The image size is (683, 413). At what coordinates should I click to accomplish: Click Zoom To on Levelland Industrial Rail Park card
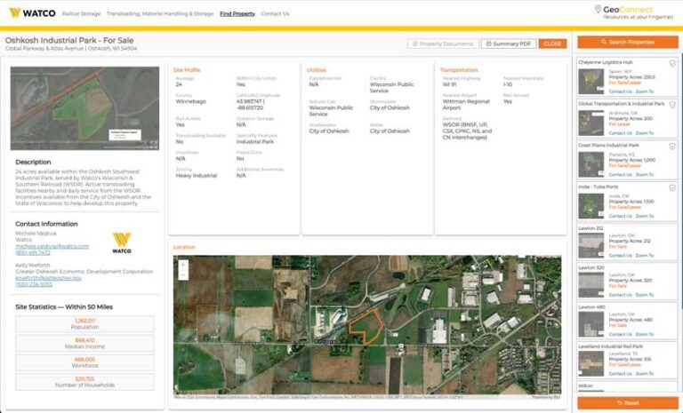[x=645, y=373]
